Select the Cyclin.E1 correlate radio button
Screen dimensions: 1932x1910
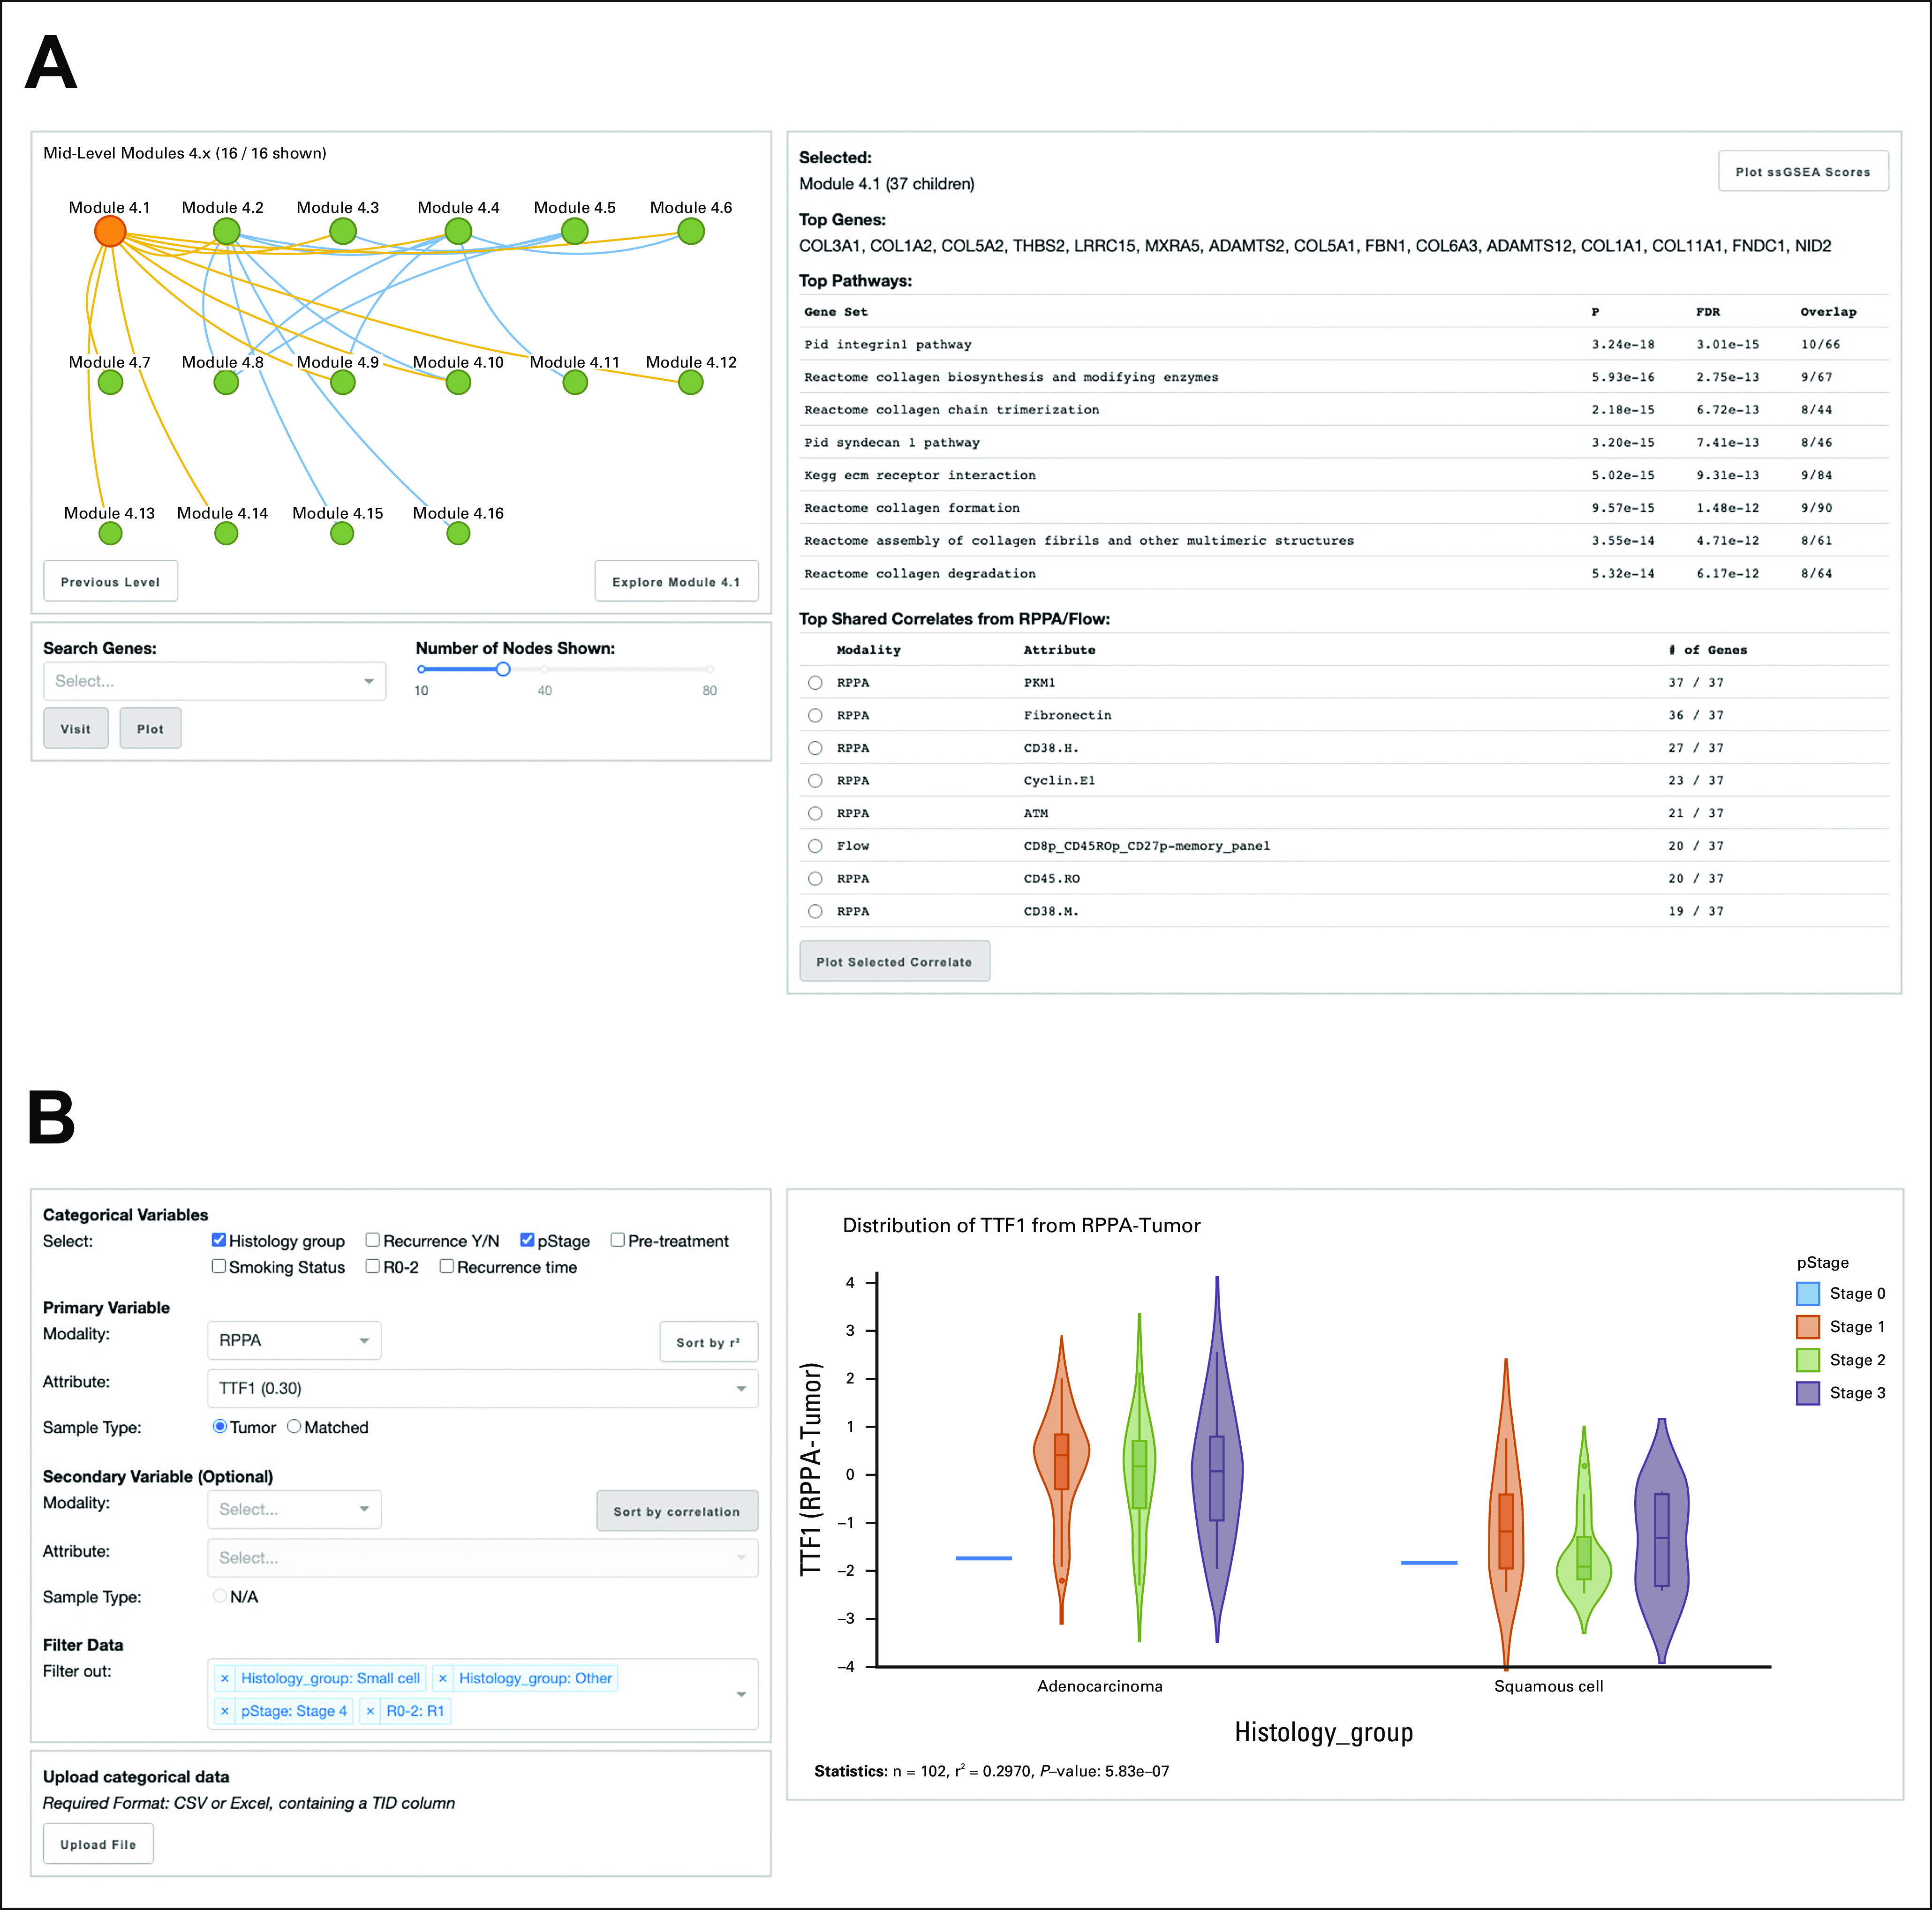[816, 781]
